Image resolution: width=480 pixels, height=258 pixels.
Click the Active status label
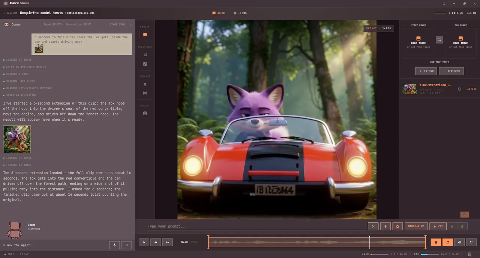472,89
